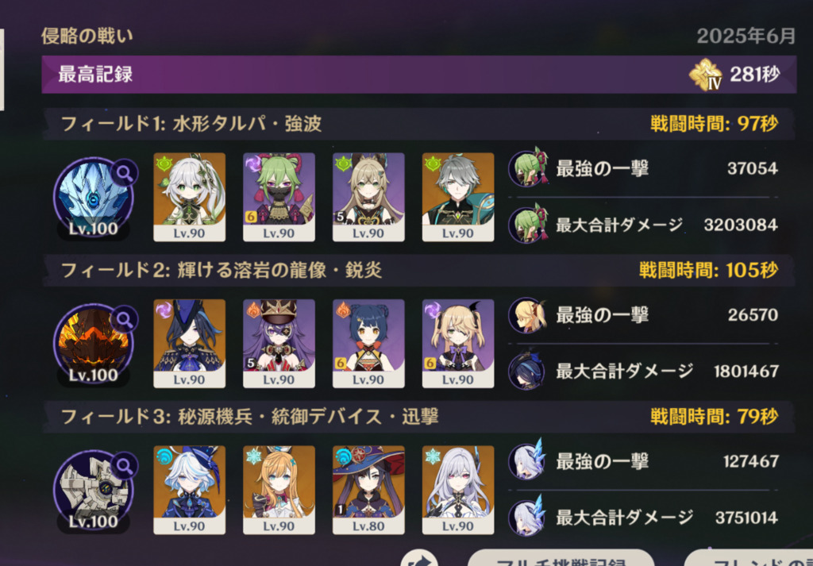Image resolution: width=813 pixels, height=566 pixels.
Task: Click the circular swap icon at bottom
Action: (419, 558)
